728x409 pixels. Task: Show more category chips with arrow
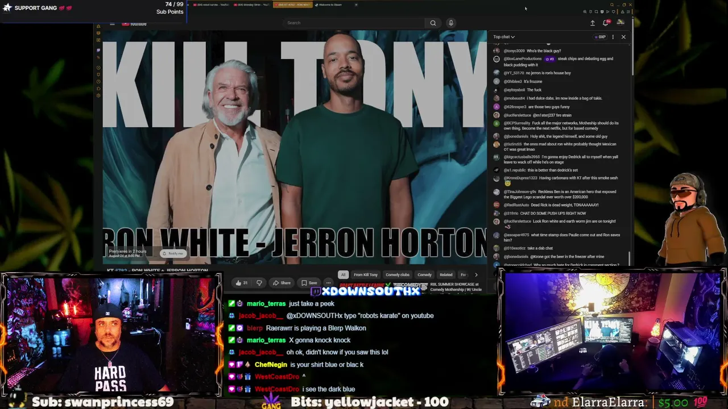pos(476,275)
